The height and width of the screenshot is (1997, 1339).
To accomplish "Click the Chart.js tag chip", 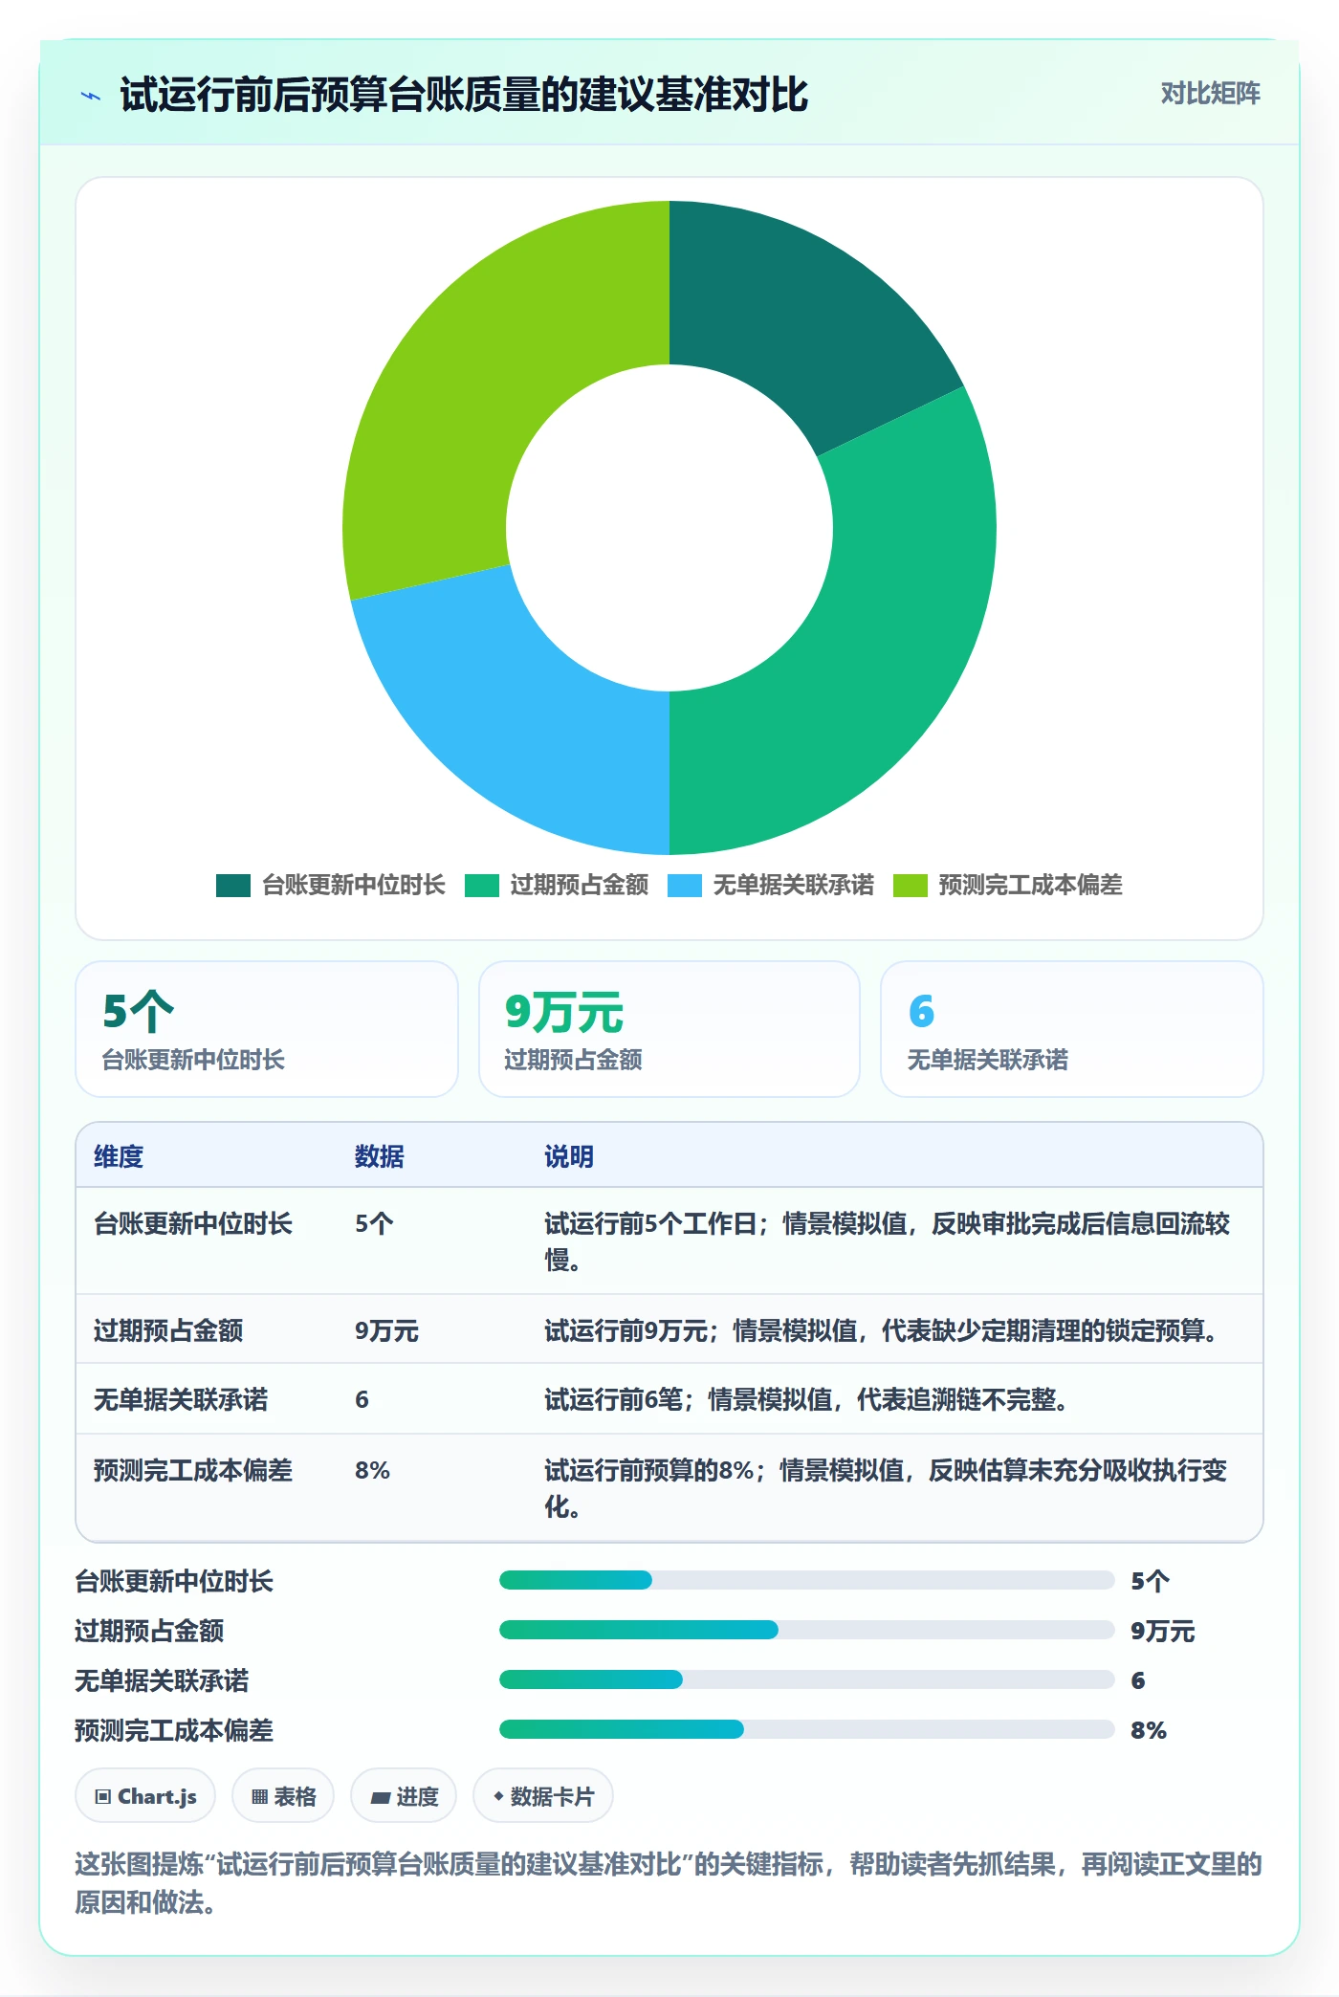I will 145,1796.
